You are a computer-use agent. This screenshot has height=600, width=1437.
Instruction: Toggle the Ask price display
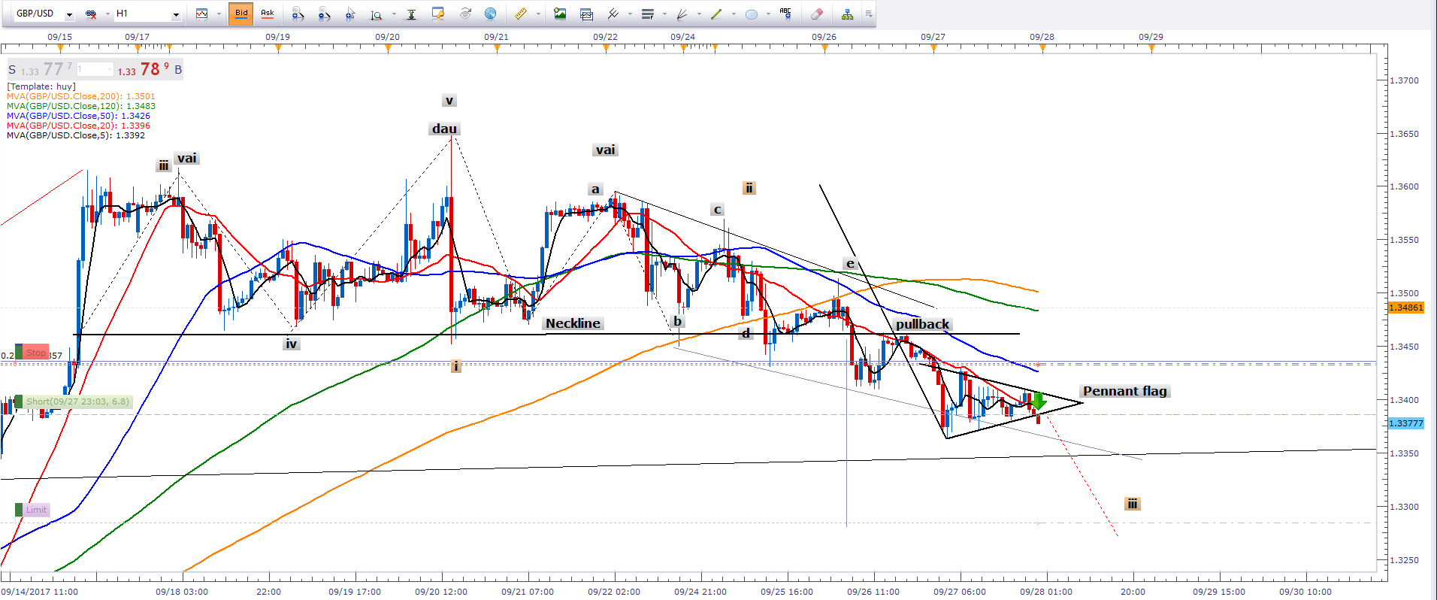click(267, 14)
